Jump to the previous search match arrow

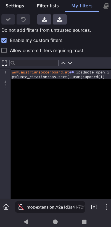pos(64,63)
